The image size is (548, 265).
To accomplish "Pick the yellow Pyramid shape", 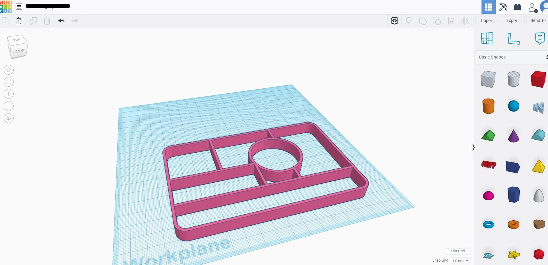I will [x=538, y=166].
